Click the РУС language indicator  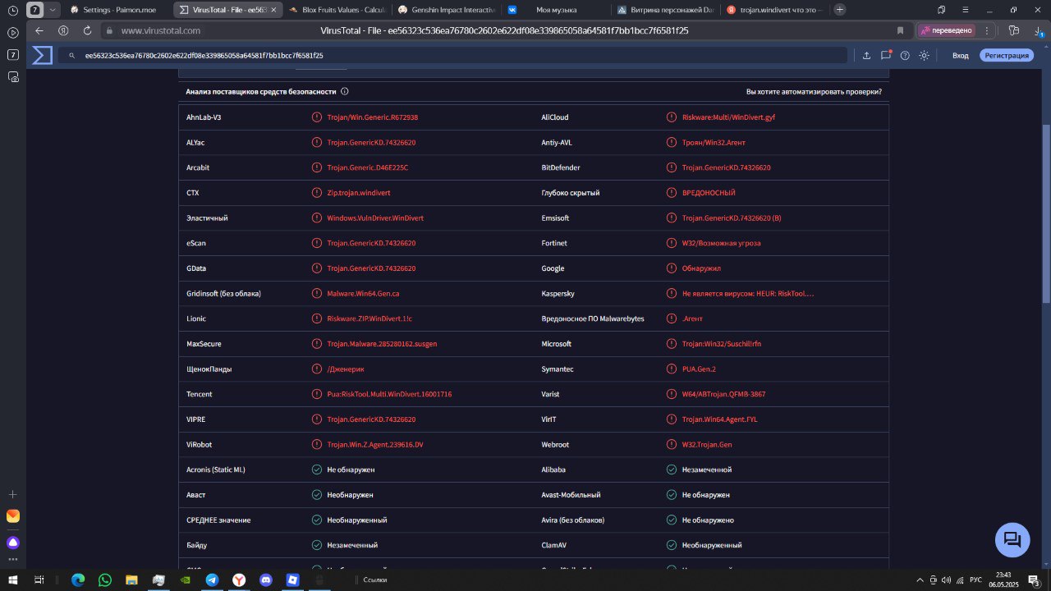pyautogui.click(x=976, y=580)
